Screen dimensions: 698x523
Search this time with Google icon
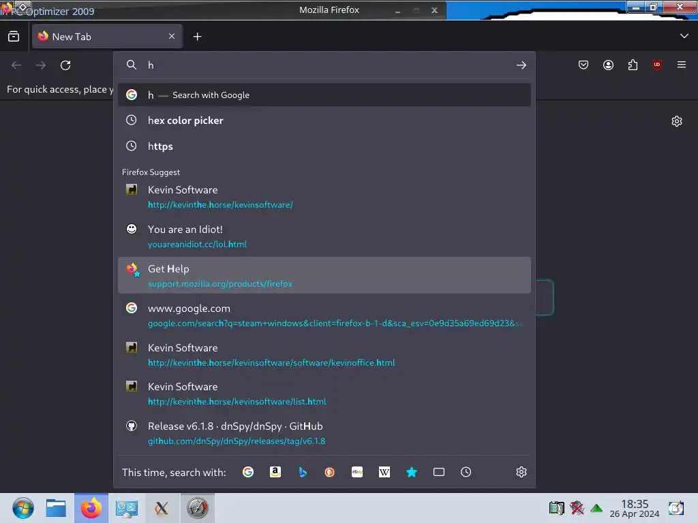coord(248,472)
